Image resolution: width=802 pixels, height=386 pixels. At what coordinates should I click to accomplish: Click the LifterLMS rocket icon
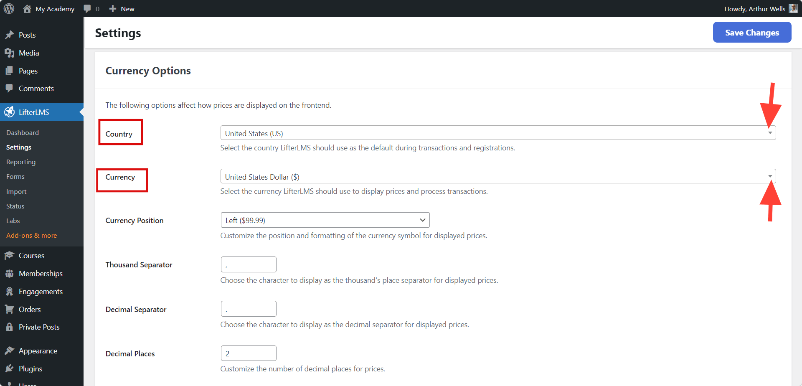click(x=9, y=112)
